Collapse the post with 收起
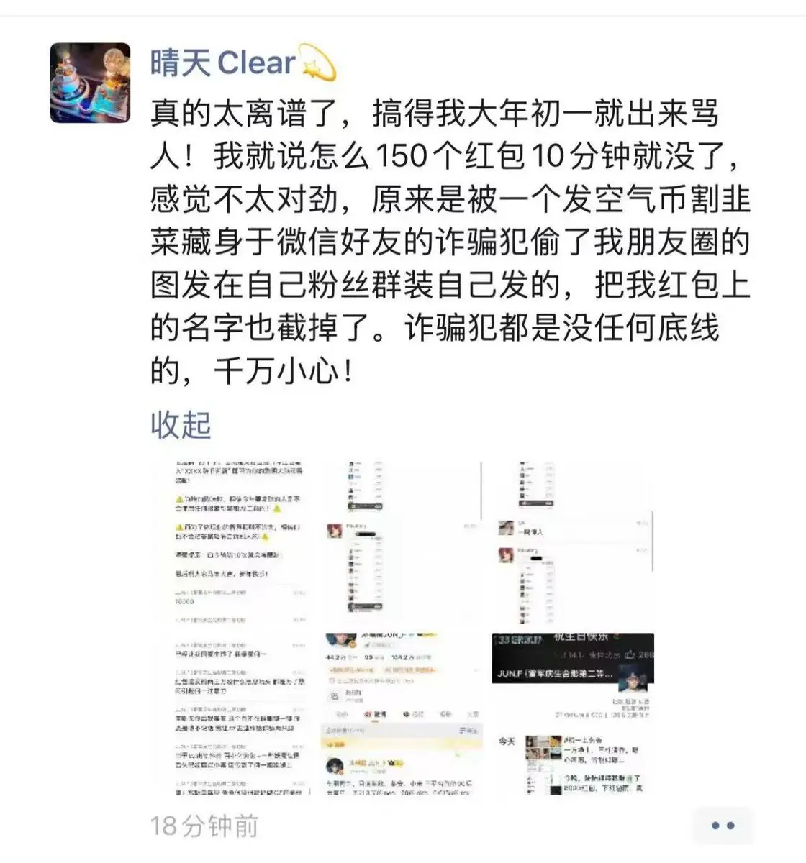Viewport: 806px width, 863px height. (x=181, y=424)
